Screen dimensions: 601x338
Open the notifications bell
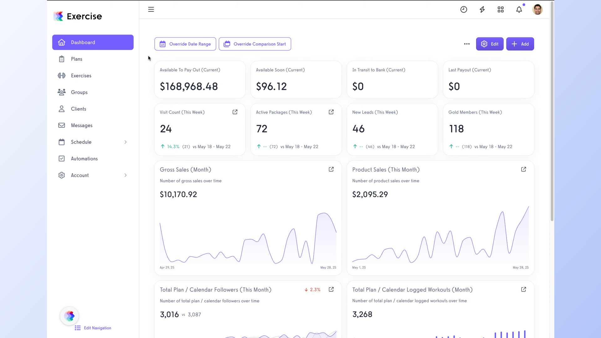pos(519,9)
